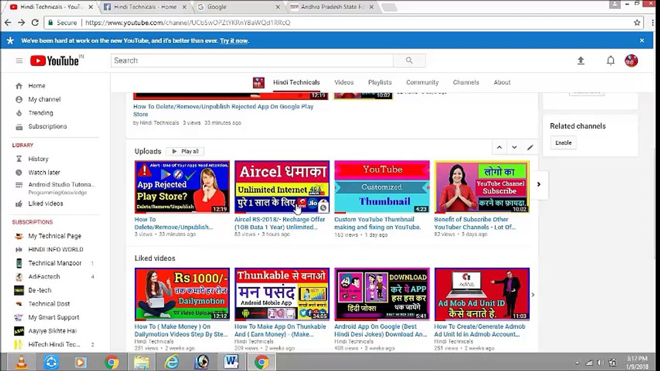660x371 pixels.
Task: Open AdiFactech subscription
Action: click(44, 277)
